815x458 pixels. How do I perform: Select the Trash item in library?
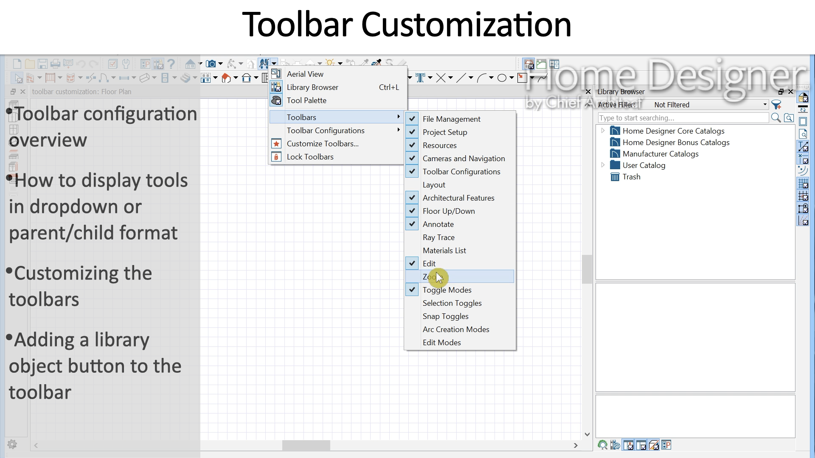[631, 177]
